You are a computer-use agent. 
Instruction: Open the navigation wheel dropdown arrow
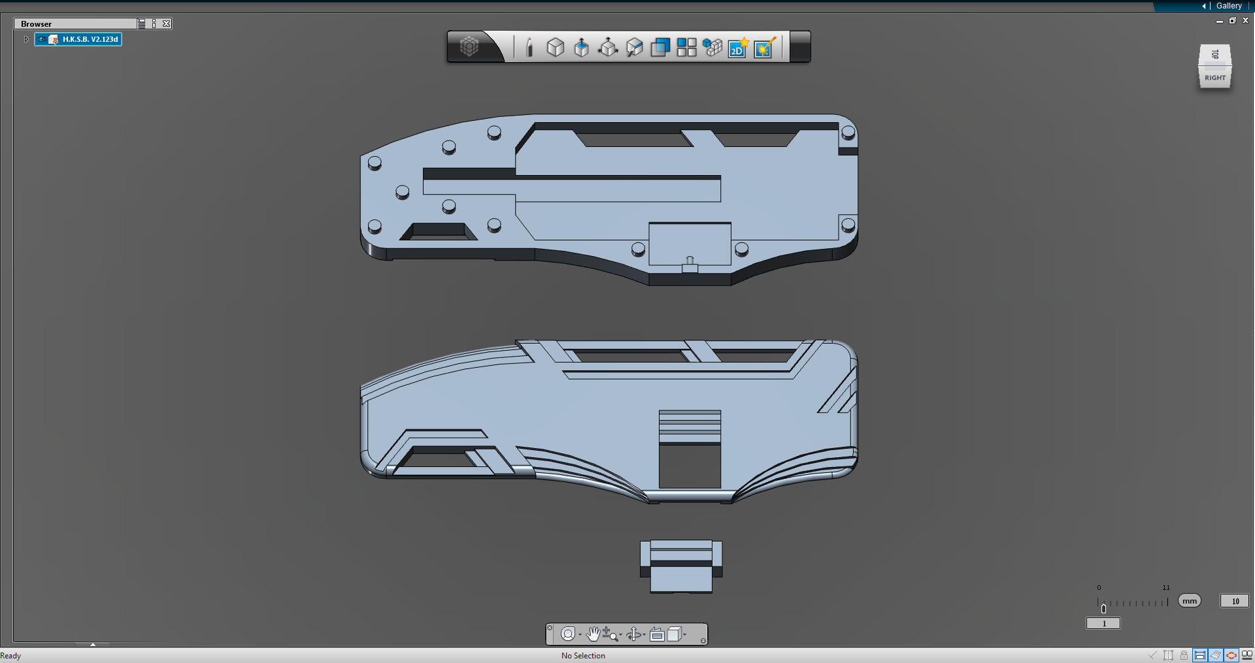point(580,635)
